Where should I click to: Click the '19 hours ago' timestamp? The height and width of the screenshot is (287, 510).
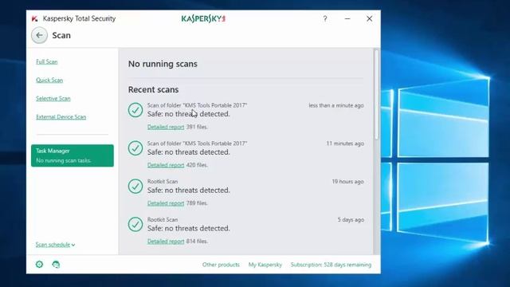point(347,182)
